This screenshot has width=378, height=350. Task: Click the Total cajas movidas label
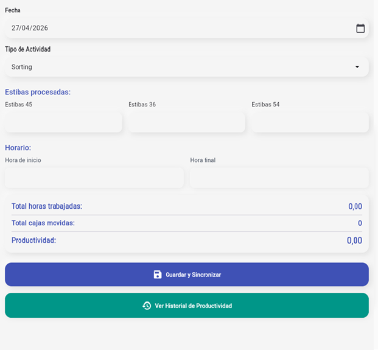coord(43,223)
